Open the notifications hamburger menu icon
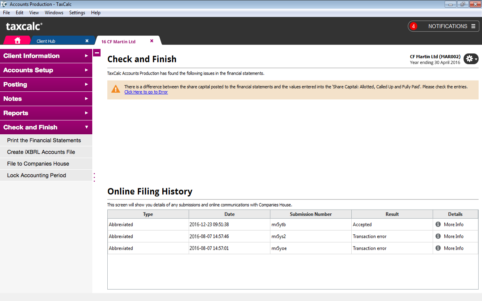The height and width of the screenshot is (301, 482). (x=473, y=26)
